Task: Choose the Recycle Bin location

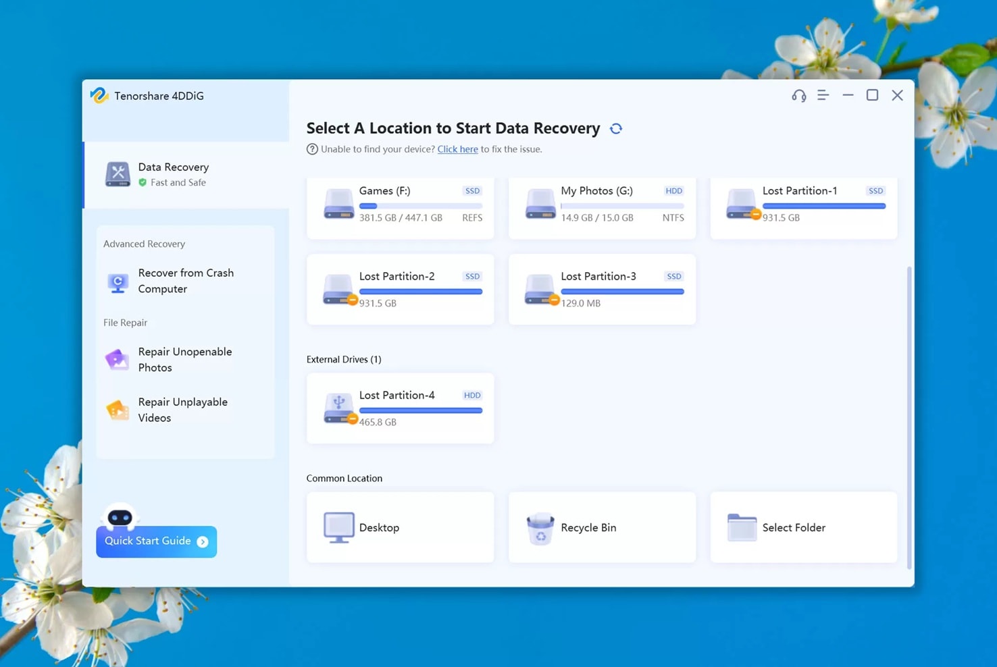Action: click(x=602, y=527)
